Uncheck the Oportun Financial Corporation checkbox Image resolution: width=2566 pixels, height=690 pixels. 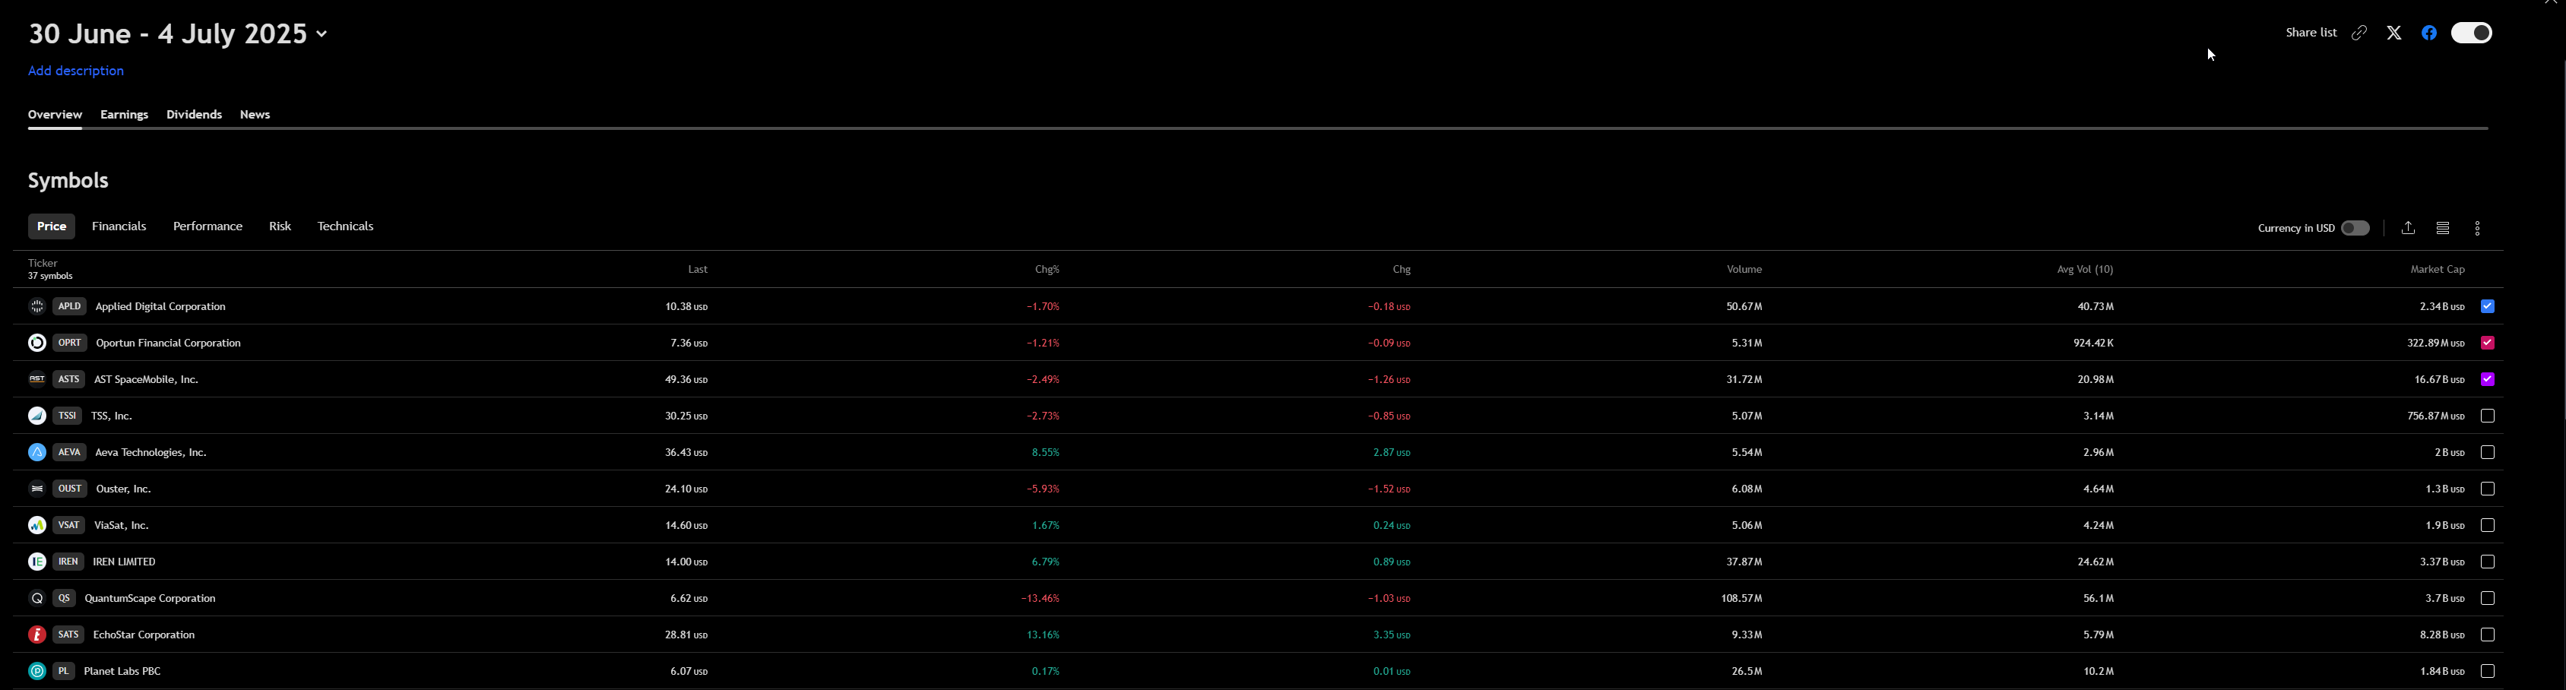point(2487,343)
